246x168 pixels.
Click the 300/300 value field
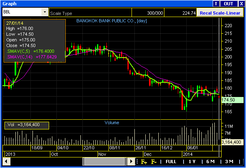click(148, 13)
